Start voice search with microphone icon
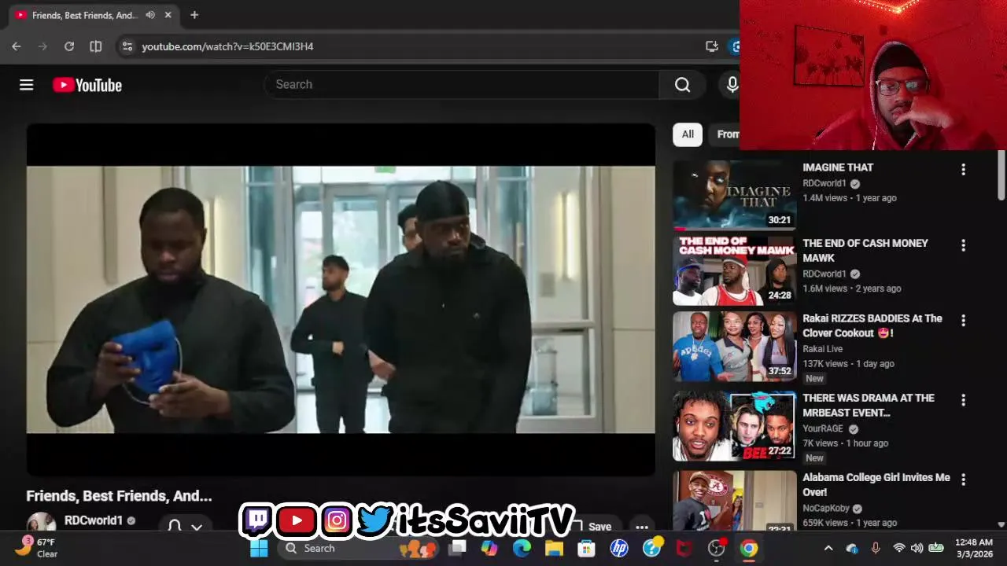 pos(732,84)
